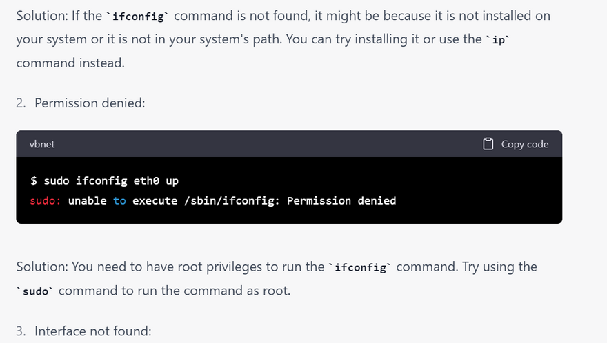Click the empty middle of the code header bar
This screenshot has height=343, width=607.
(x=262, y=144)
